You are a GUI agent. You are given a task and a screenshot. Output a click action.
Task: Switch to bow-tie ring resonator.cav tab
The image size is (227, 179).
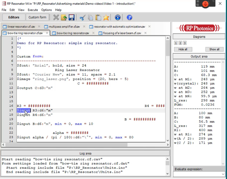[73, 33]
